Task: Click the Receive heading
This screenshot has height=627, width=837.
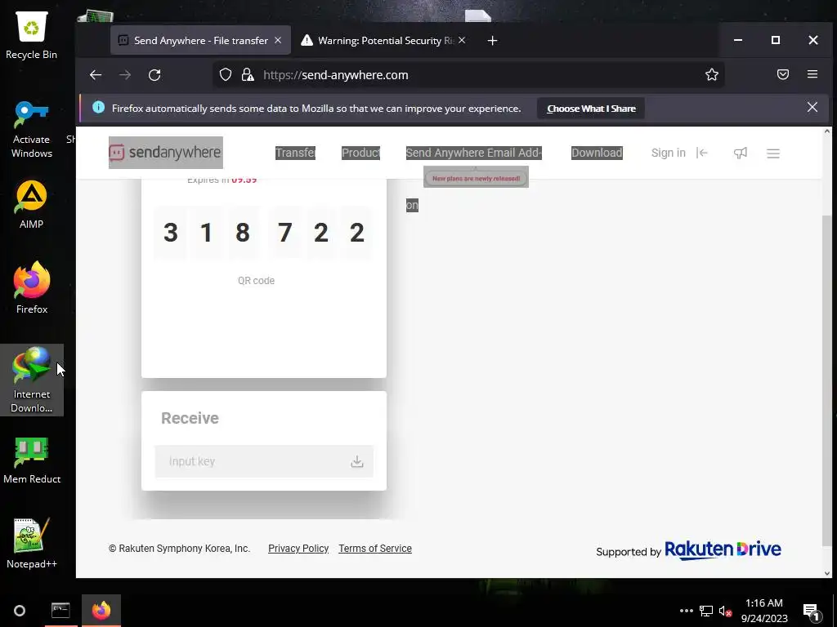Action: pyautogui.click(x=190, y=418)
